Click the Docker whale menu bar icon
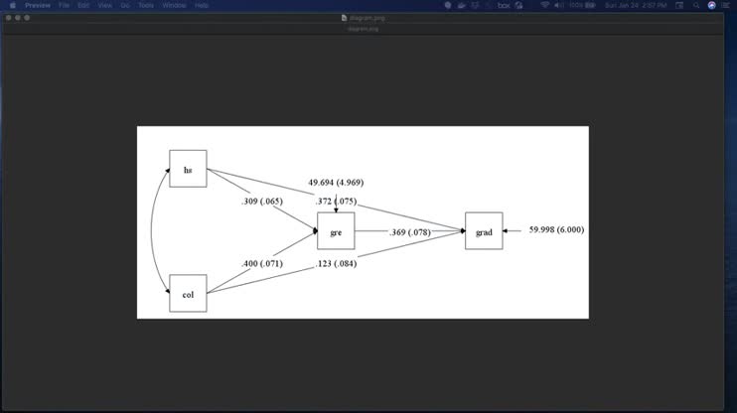 462,5
